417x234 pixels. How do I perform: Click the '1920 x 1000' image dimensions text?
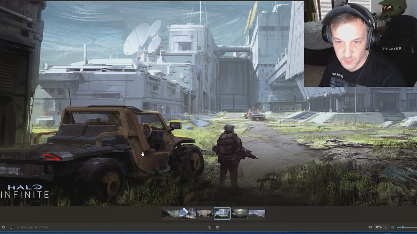[27, 227]
